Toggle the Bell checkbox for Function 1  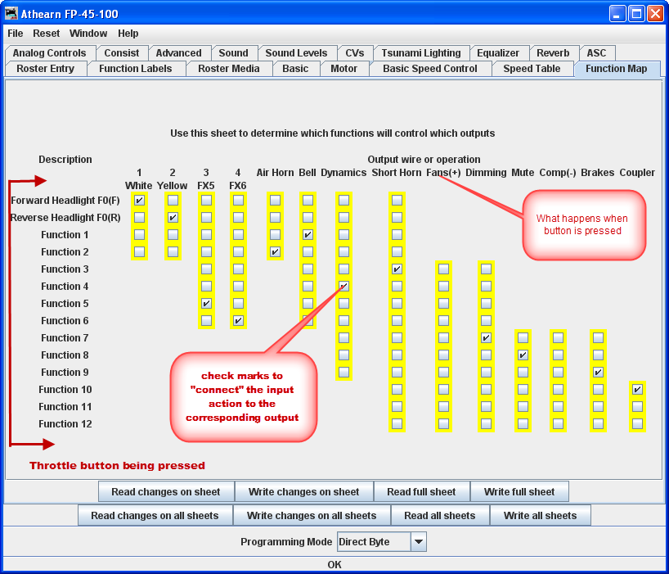pyautogui.click(x=308, y=234)
